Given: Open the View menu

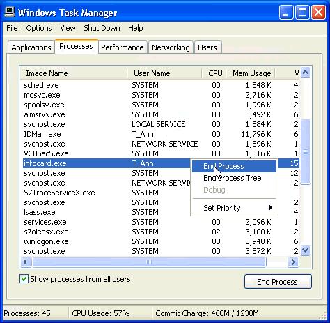Looking at the screenshot, I should click(68, 28).
